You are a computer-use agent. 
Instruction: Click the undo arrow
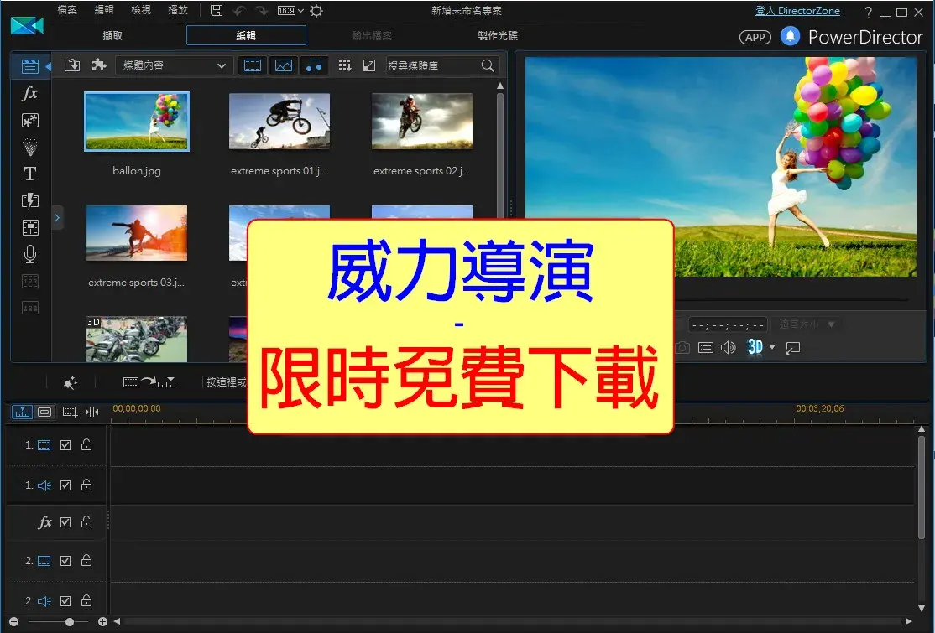point(239,11)
